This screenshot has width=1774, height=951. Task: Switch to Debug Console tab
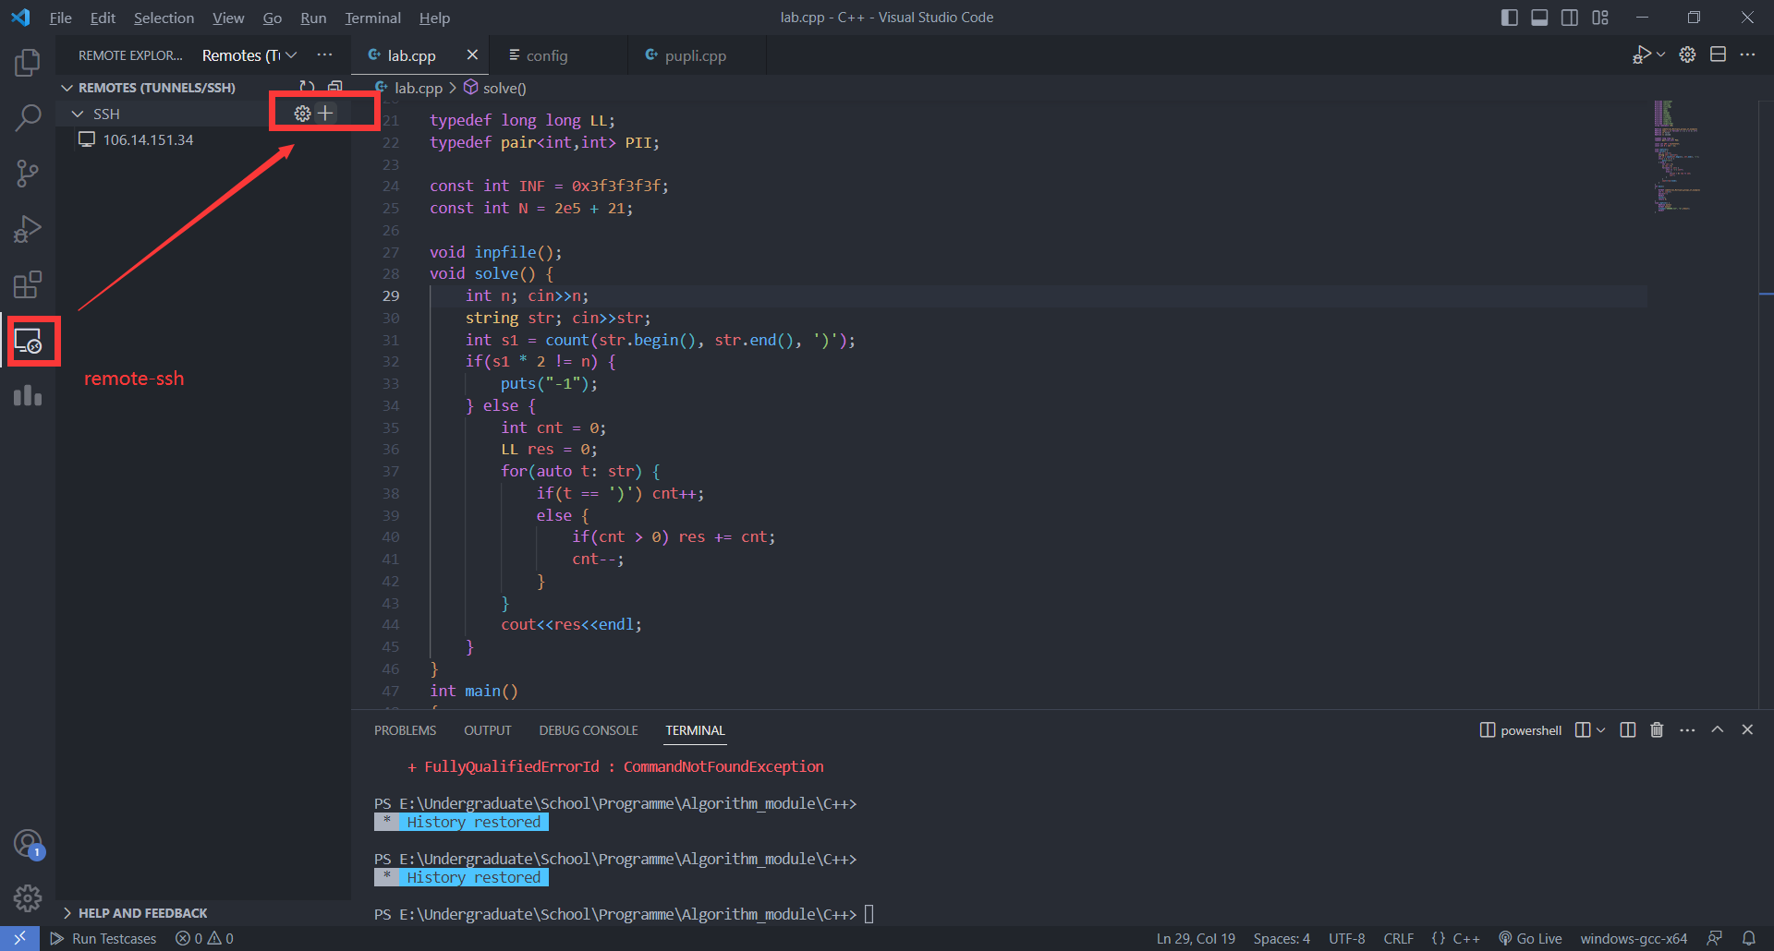[x=589, y=730]
